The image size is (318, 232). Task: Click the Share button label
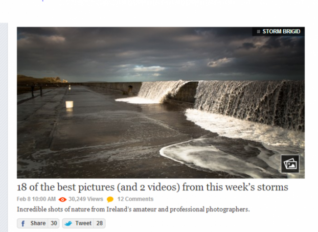pos(38,223)
